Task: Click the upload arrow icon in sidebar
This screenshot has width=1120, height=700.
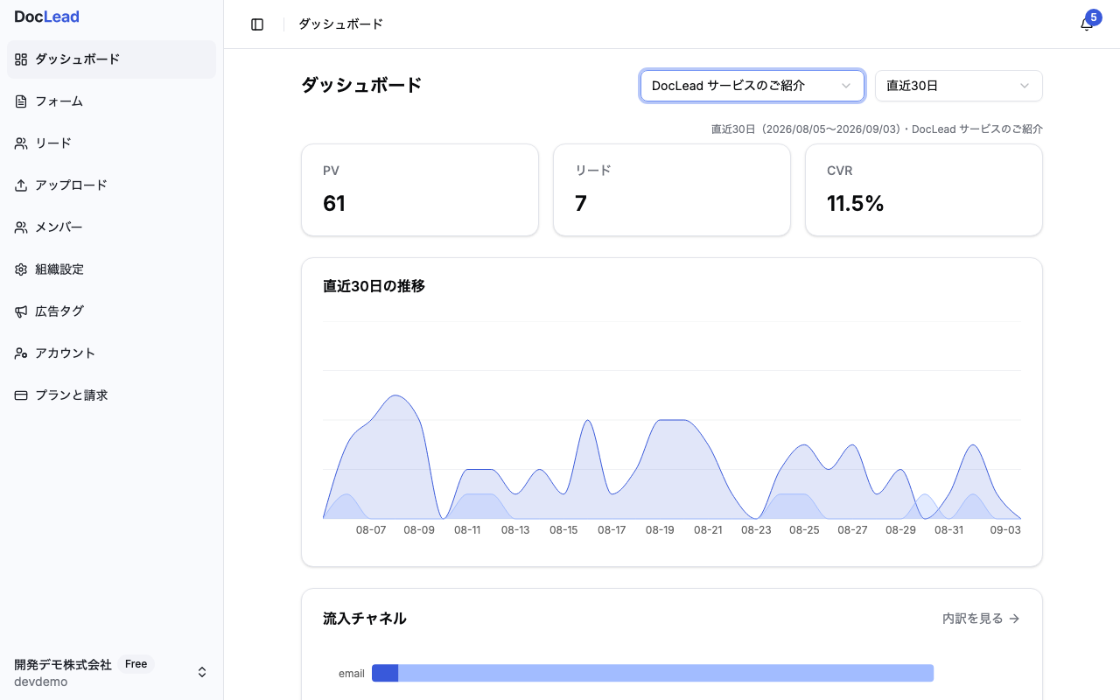Action: pos(21,185)
